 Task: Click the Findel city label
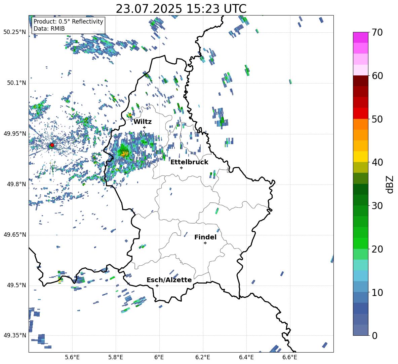[x=205, y=237]
